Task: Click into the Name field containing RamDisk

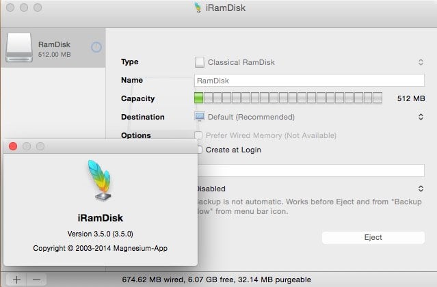Action: (309, 81)
